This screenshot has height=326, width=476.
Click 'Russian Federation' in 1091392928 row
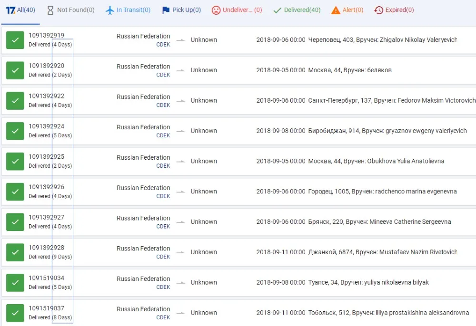click(x=143, y=249)
